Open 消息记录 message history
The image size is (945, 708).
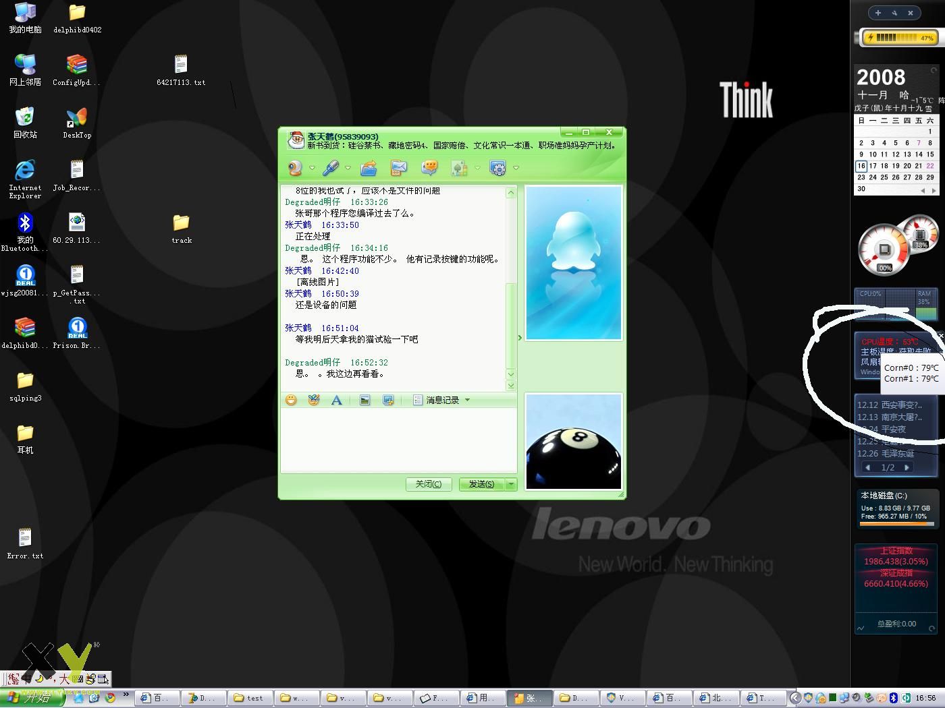(x=436, y=400)
